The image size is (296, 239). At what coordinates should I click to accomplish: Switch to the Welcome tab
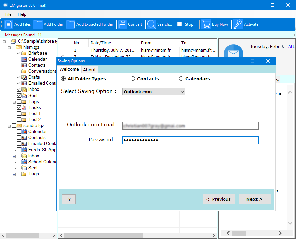[69, 69]
